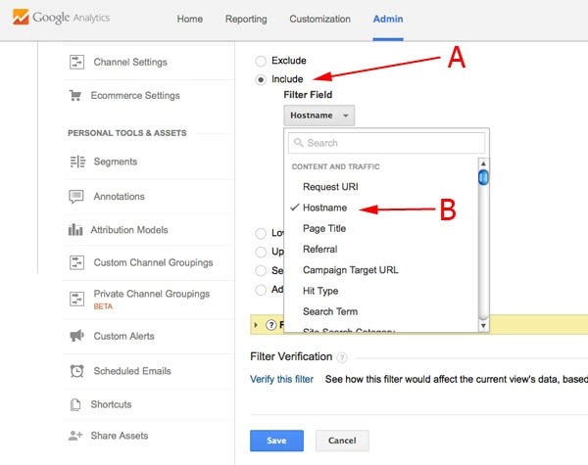The width and height of the screenshot is (588, 465).
Task: Click the Segments icon
Action: pos(77,162)
